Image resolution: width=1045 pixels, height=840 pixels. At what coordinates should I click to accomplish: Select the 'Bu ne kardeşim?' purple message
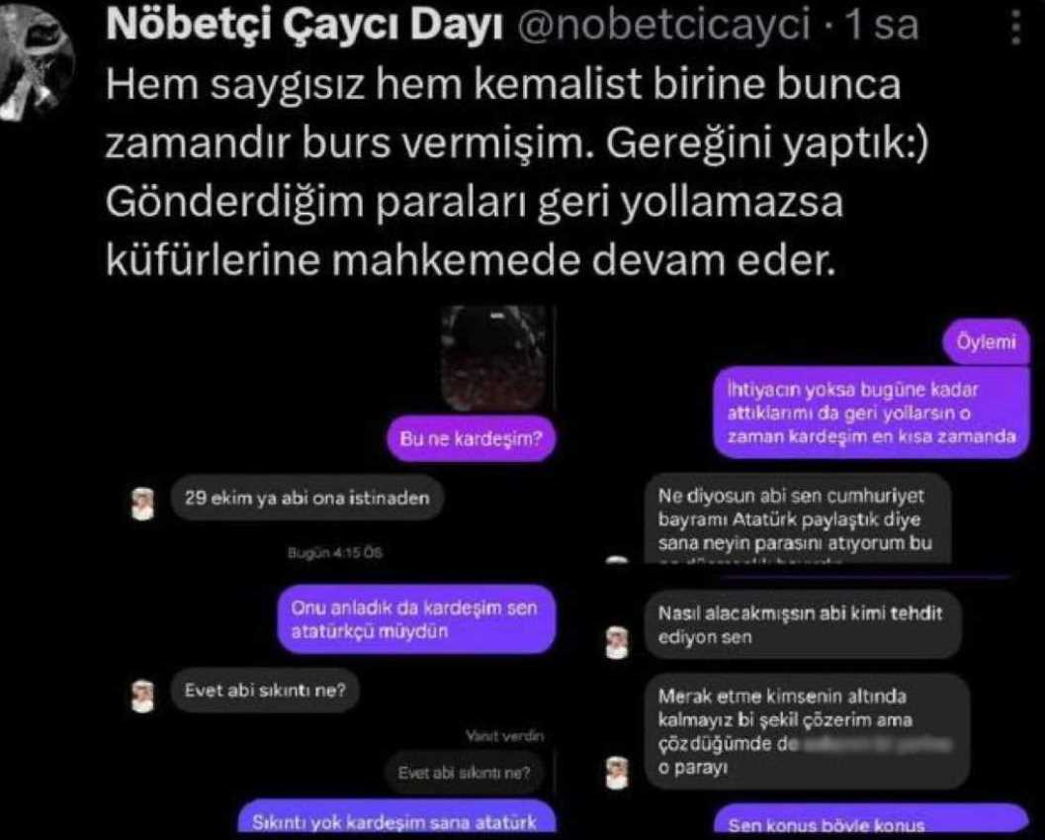point(472,438)
